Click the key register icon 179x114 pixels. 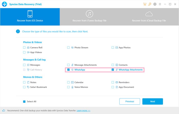(x=150, y=4)
